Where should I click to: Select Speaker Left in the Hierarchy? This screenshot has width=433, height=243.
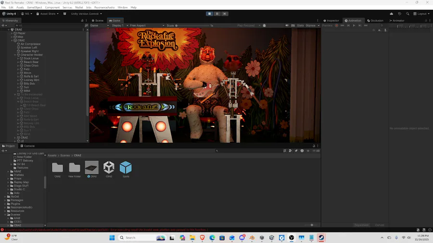click(29, 48)
